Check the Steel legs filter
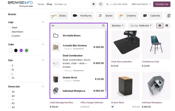Screen dimensions: 175x111 point(9,28)
